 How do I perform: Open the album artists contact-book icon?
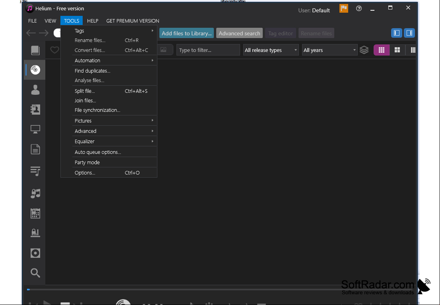pyautogui.click(x=35, y=109)
